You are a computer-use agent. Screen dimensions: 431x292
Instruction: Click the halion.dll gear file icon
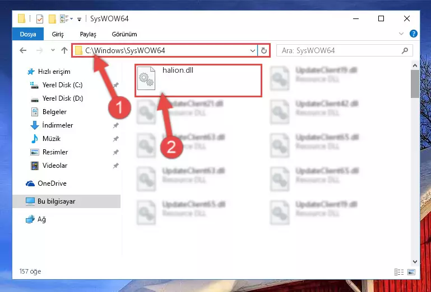click(146, 78)
